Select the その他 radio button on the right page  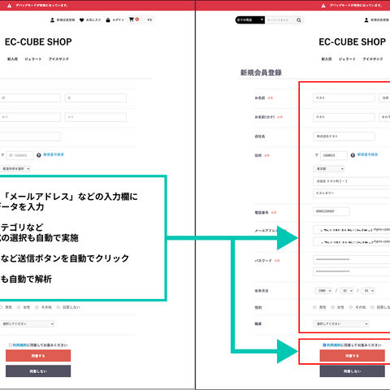coord(351,307)
